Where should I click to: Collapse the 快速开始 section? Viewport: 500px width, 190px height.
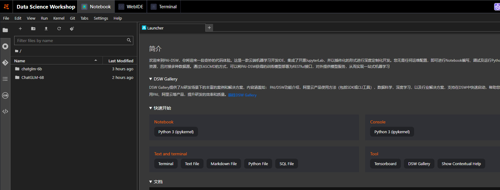click(151, 108)
